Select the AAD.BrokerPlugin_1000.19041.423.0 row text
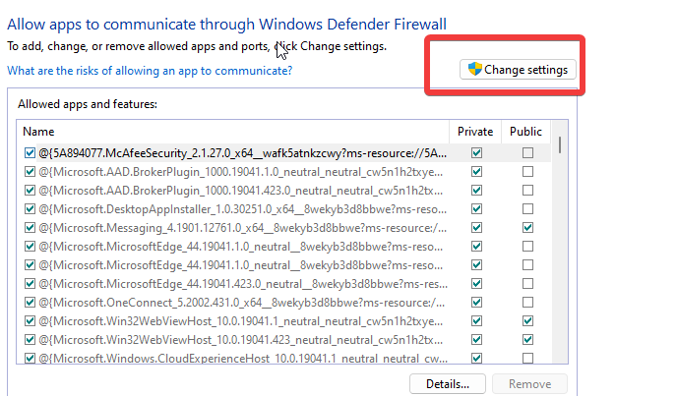This screenshot has height=396, width=677. pos(240,191)
